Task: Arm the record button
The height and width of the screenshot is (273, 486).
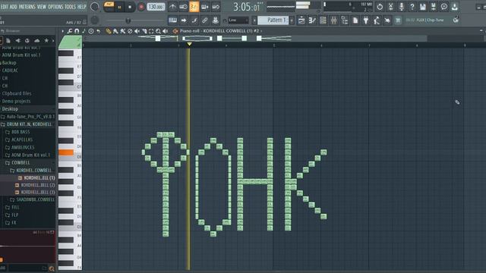Action: [141, 7]
